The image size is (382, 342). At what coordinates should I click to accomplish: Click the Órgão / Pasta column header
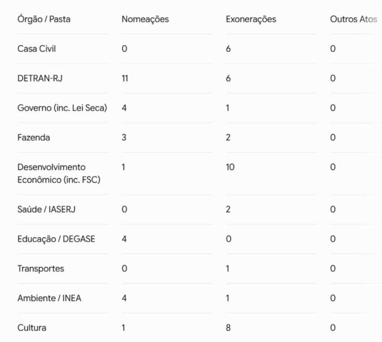[x=44, y=19]
